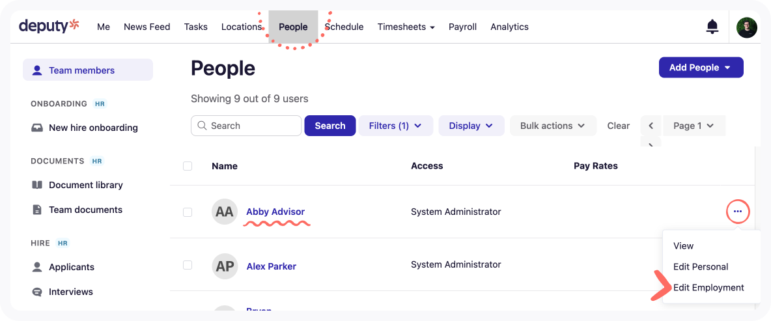Open the user profile avatar
771x321 pixels.
point(746,27)
